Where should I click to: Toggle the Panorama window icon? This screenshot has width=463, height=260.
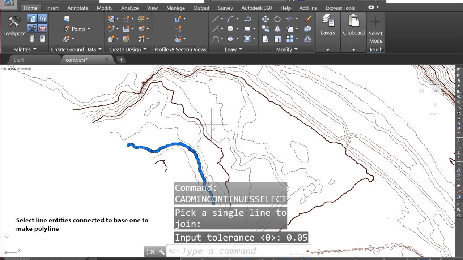pos(32,39)
